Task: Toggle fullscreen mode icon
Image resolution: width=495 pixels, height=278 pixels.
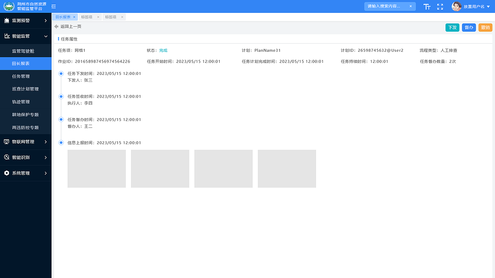Action: pos(440,7)
